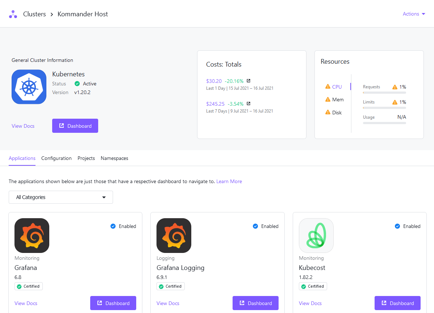The image size is (434, 313).
Task: Open the Namespaces tab
Action: (x=114, y=158)
